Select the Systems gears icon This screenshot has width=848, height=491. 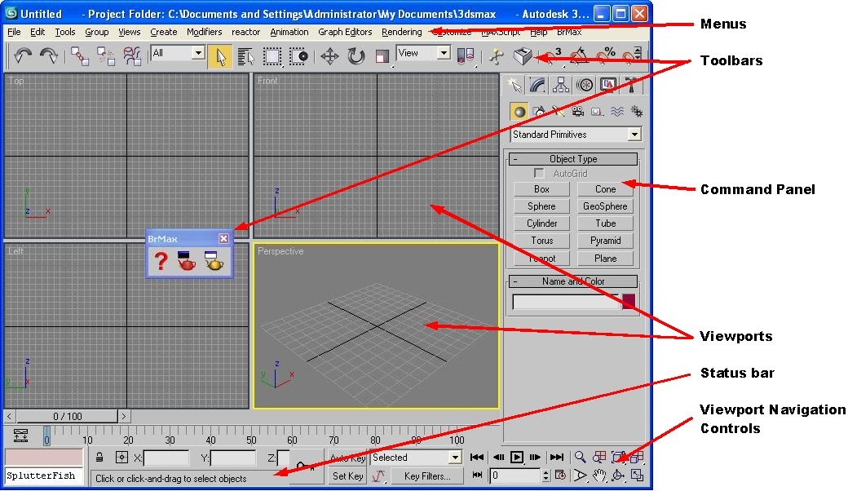pos(637,112)
